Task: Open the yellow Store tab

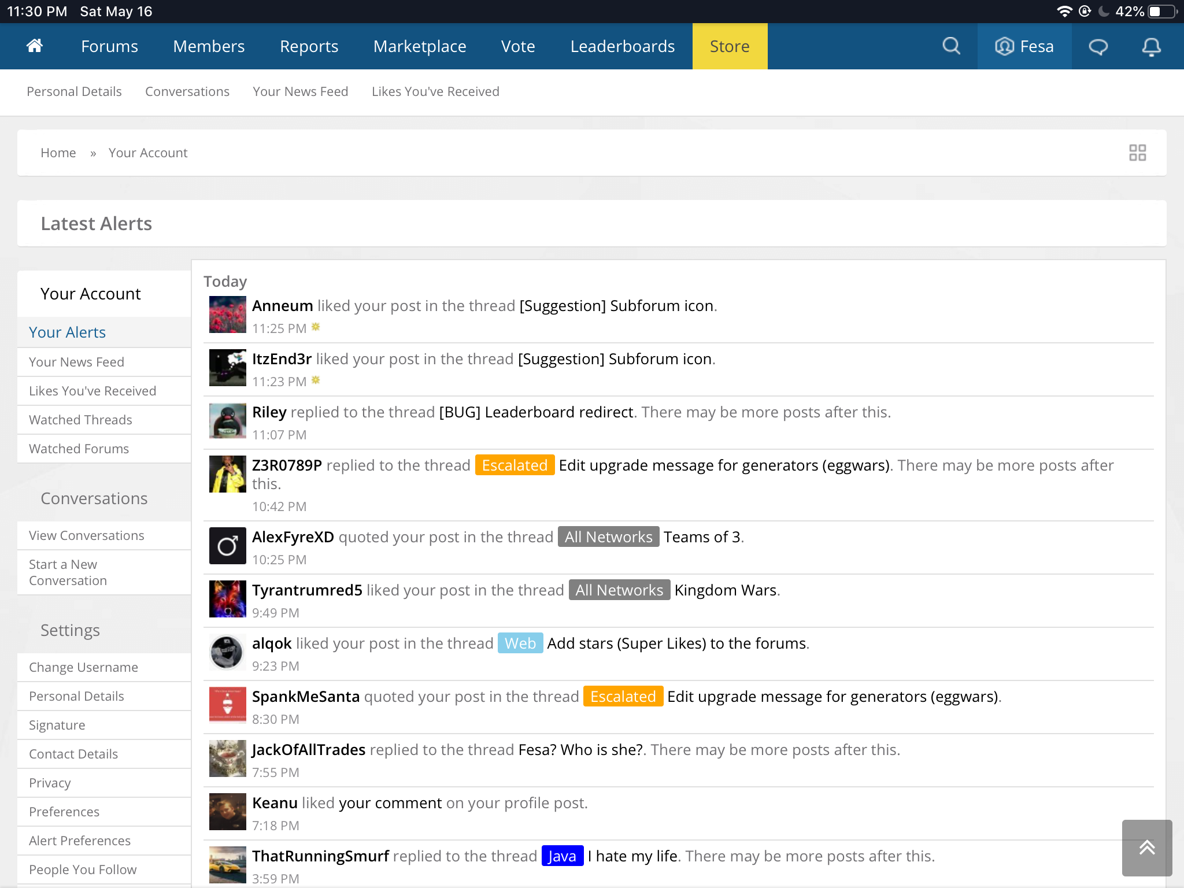Action: coord(730,46)
